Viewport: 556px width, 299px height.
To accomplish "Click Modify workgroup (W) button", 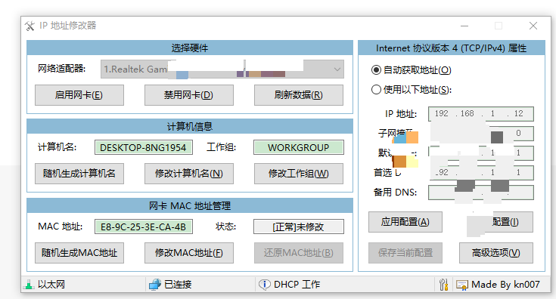I will 299,174.
